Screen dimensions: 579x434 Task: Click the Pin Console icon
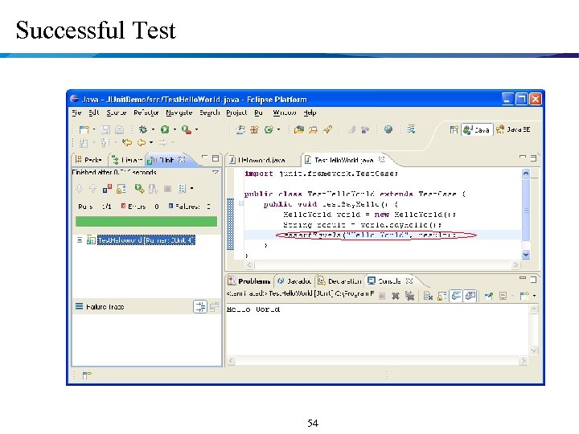point(489,296)
